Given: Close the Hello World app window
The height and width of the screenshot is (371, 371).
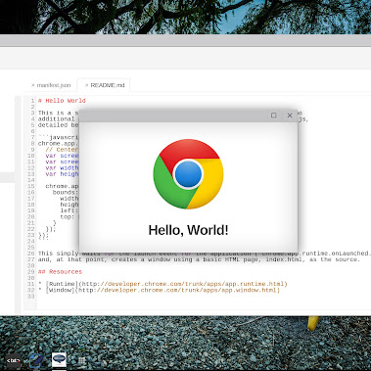Looking at the screenshot, I should (x=290, y=116).
